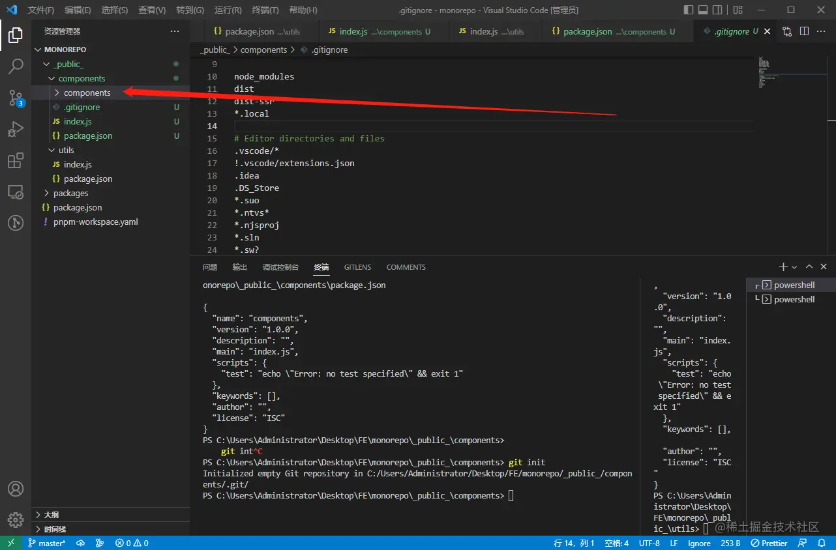Open Source Control view with 3 badge
This screenshot has height=550, width=836.
[x=16, y=98]
